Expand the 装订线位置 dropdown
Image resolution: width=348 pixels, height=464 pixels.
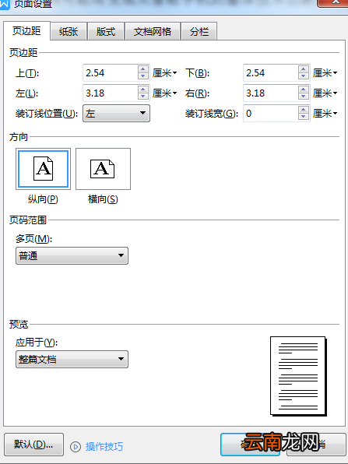(116, 114)
